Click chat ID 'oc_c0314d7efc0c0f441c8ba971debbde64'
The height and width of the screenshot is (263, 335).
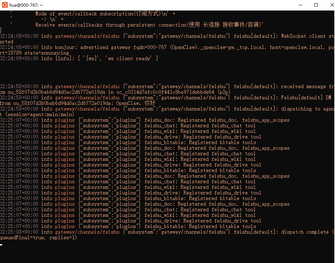click(x=165, y=92)
